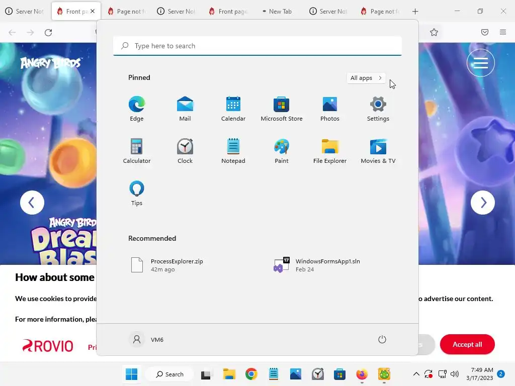Screen dimensions: 515x386
Task: Expand the All apps list
Action: pos(366,78)
